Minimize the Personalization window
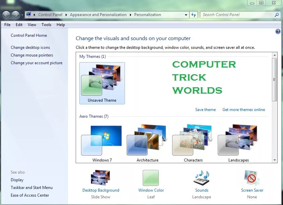Screen dimensions: 283x205 [252, 3]
